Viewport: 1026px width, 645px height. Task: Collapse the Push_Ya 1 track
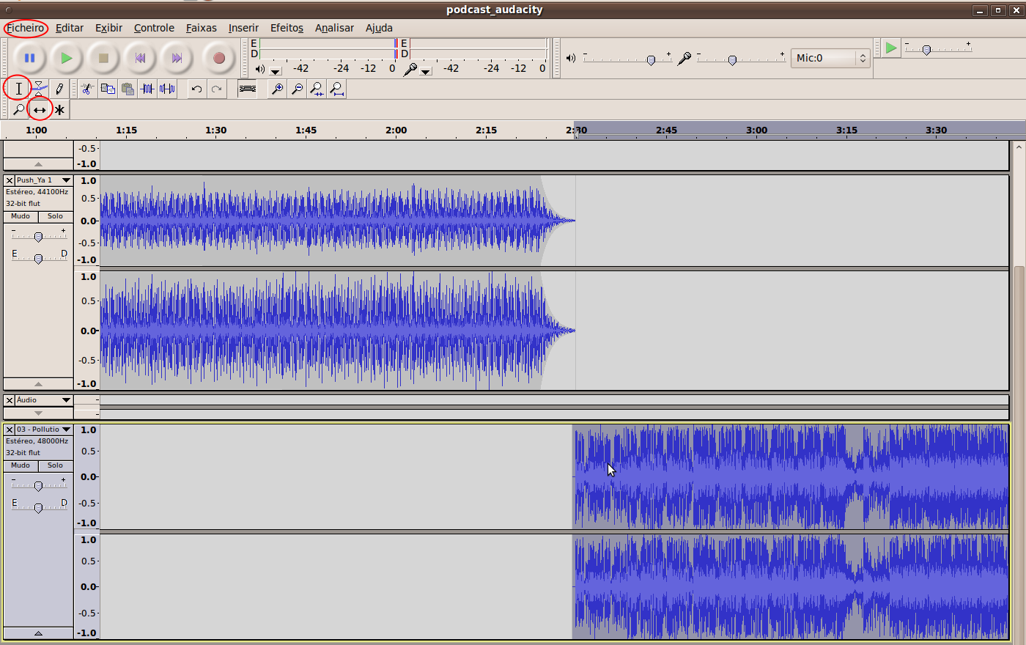pyautogui.click(x=38, y=384)
